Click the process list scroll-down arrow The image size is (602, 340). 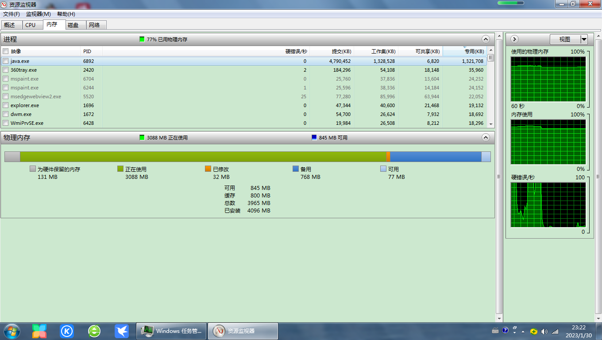pyautogui.click(x=490, y=124)
